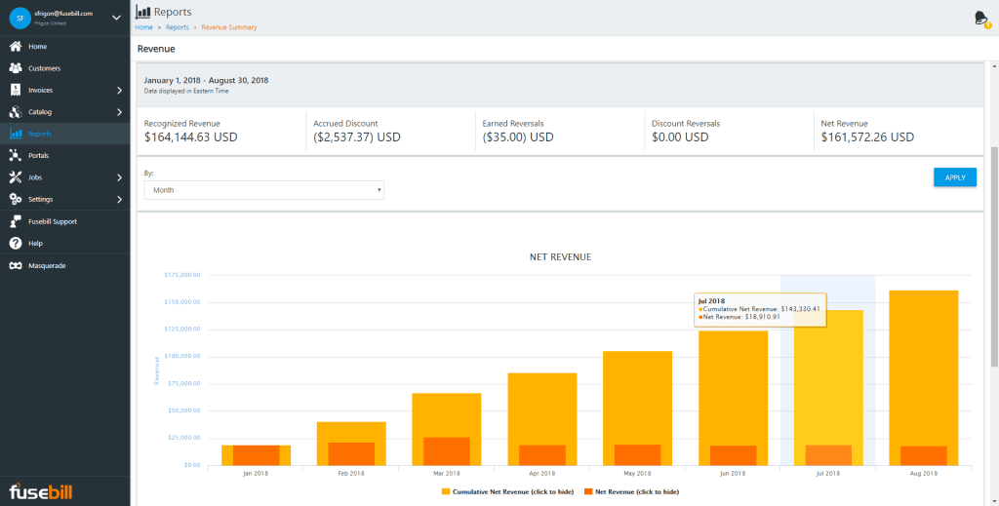Click the Fusebill Support icon
The height and width of the screenshot is (506, 999).
16,221
